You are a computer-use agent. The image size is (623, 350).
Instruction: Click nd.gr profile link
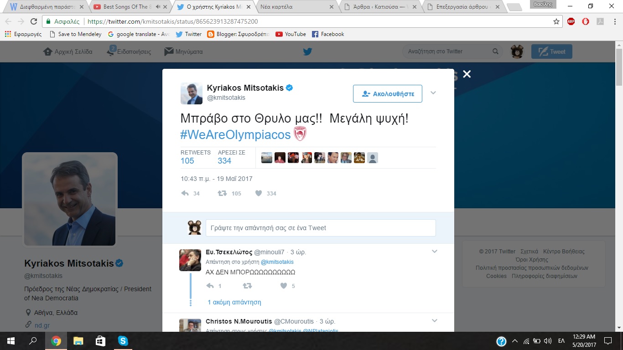coord(42,325)
